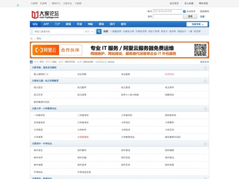Click the 网站导航 link
This screenshot has width=239, height=179.
point(203,3)
